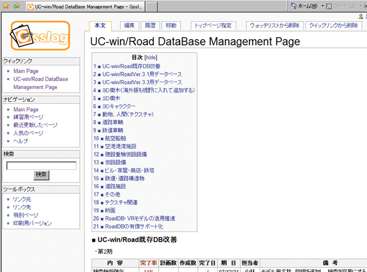The height and width of the screenshot is (272, 367).
Task: Click the Add to Favorites star icon
Action: (17, 6)
